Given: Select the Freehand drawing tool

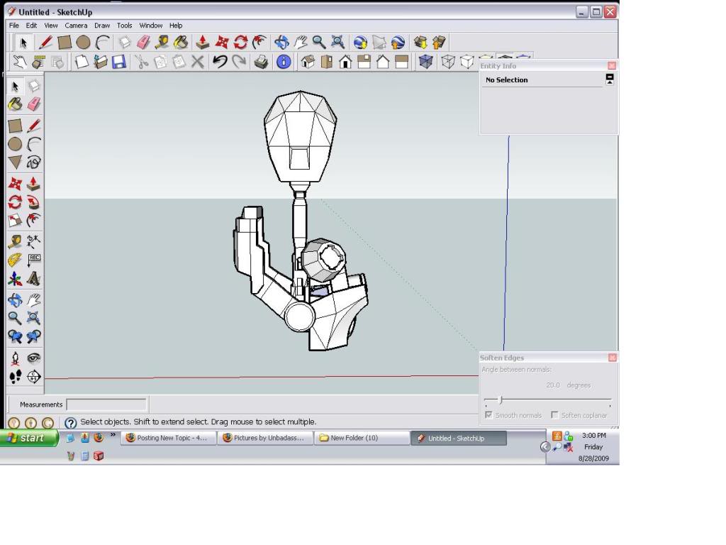Looking at the screenshot, I should 33,163.
